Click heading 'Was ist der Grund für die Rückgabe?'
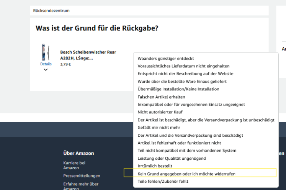The width and height of the screenshot is (286, 190). (97, 28)
